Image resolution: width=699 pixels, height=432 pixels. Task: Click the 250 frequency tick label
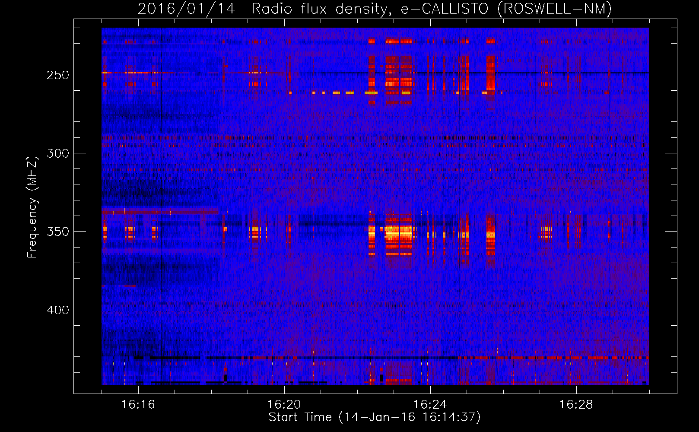[57, 75]
